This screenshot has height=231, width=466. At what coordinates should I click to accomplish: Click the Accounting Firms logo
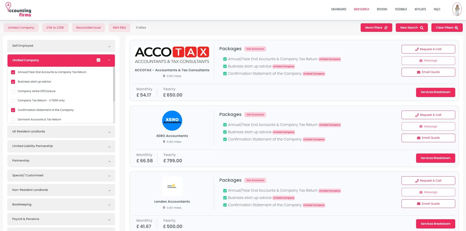tap(19, 10)
